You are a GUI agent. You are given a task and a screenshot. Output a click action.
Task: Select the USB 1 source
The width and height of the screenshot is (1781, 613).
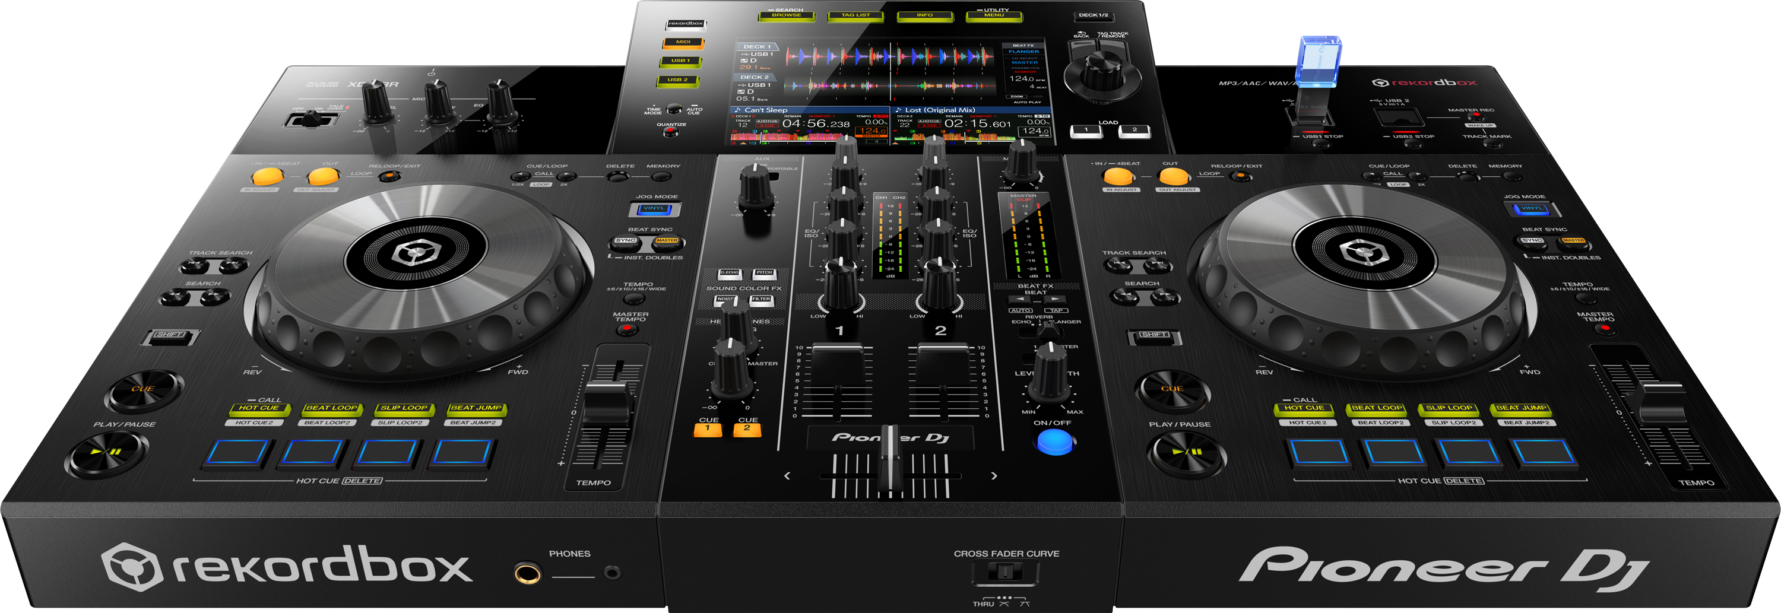coord(681,62)
